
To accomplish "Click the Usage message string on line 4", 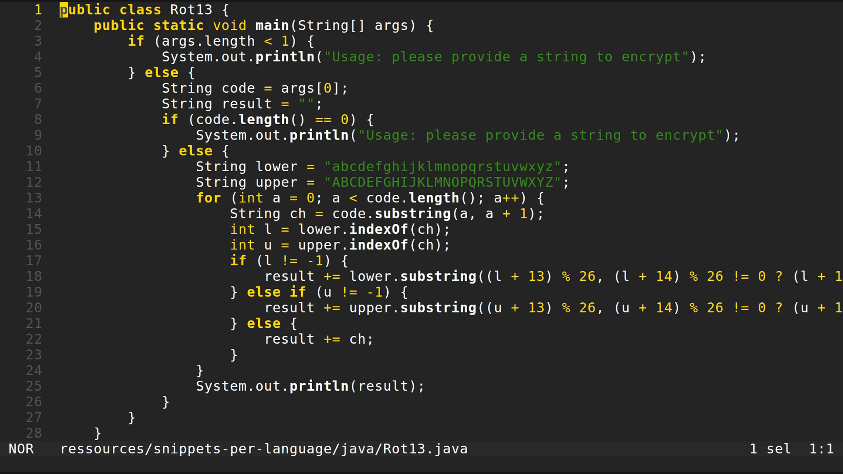I will click(x=505, y=57).
